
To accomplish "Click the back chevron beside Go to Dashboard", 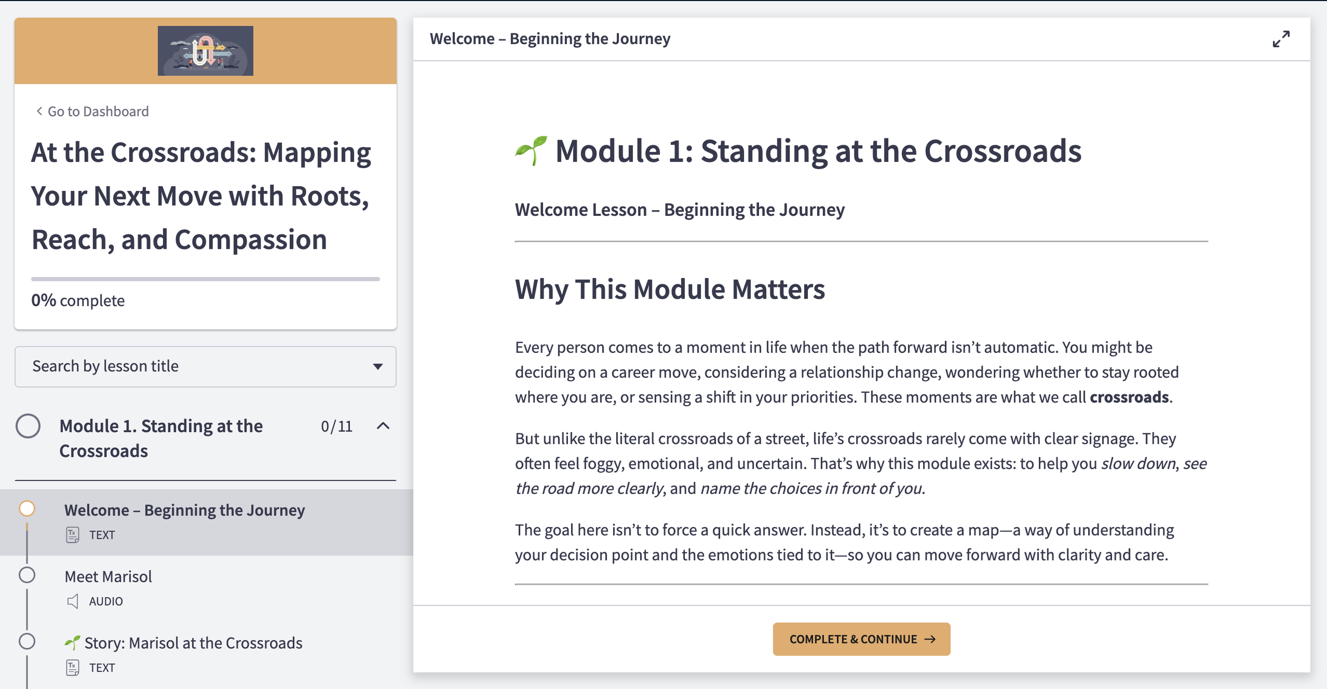I will 39,111.
